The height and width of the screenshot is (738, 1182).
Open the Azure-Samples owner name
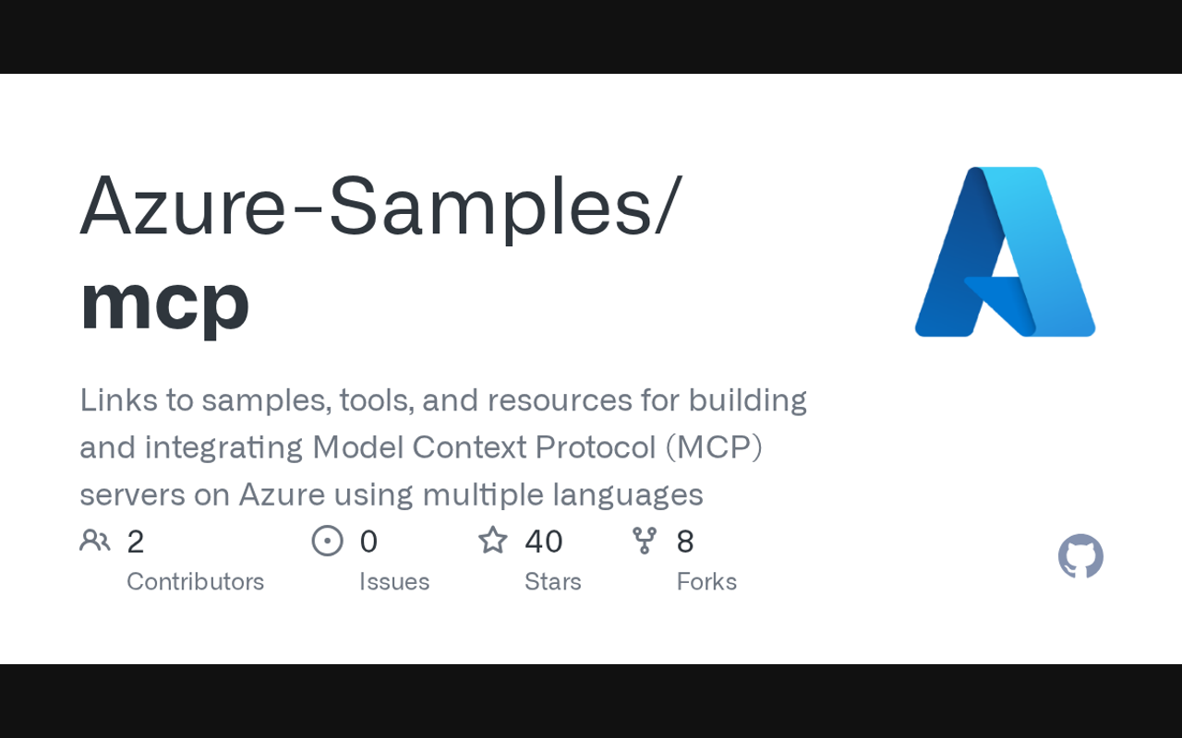(x=379, y=207)
